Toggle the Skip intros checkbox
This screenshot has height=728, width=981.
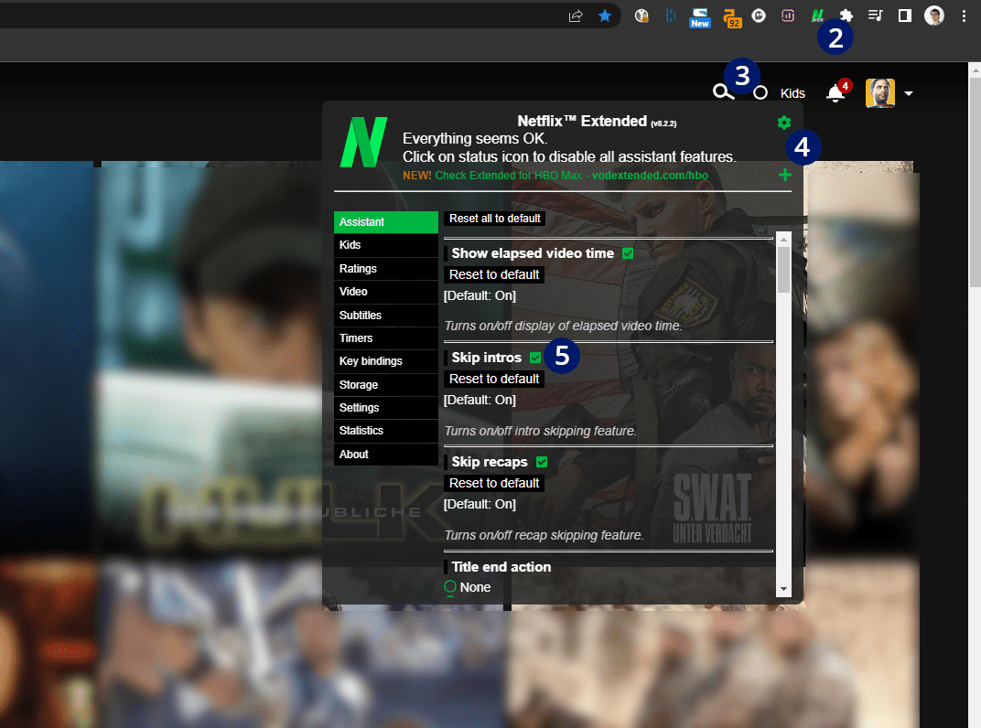(x=535, y=358)
